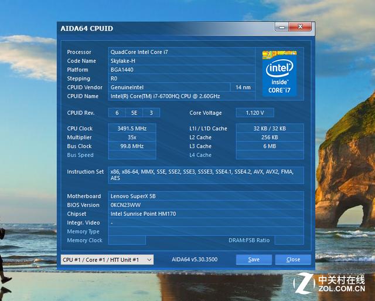375x301 pixels.
Task: Click the stepping value 'R0'
Action: (x=114, y=79)
